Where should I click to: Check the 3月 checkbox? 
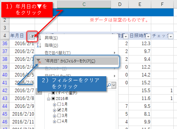[x=59, y=116]
